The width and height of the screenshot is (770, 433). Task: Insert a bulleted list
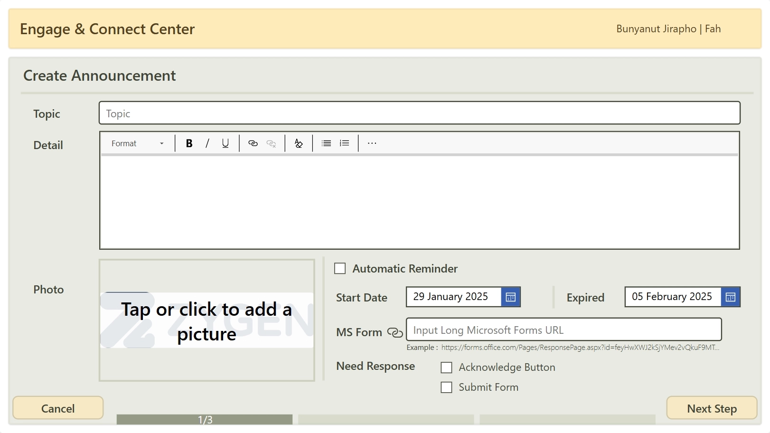(326, 143)
